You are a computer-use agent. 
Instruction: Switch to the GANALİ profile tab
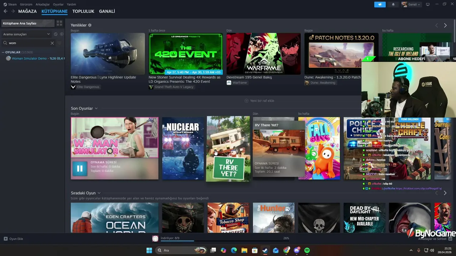(x=107, y=11)
